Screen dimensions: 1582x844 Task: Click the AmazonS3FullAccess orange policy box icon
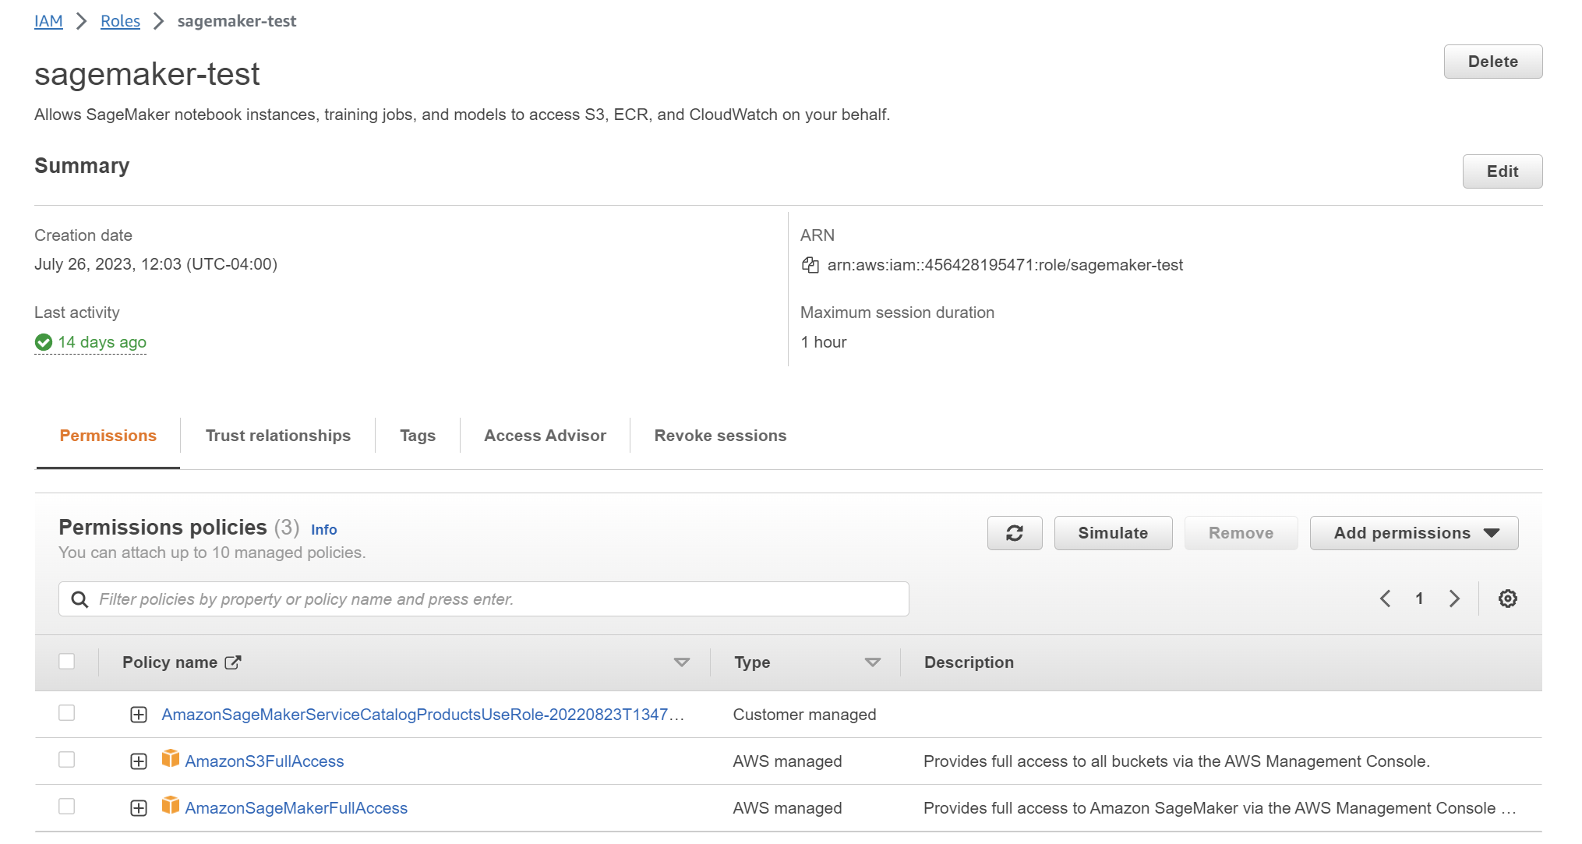[171, 758]
